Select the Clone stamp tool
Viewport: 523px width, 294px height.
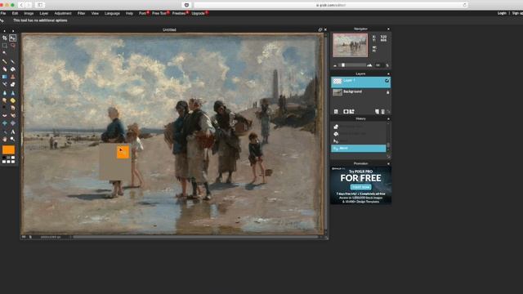[x=13, y=77]
